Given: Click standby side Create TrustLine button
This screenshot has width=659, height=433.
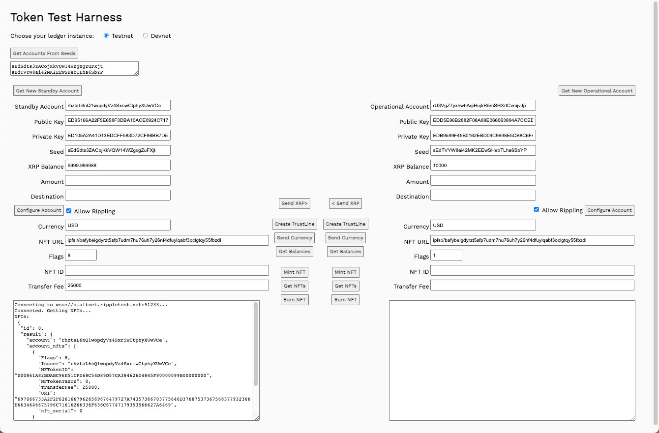Looking at the screenshot, I should click(x=294, y=224).
